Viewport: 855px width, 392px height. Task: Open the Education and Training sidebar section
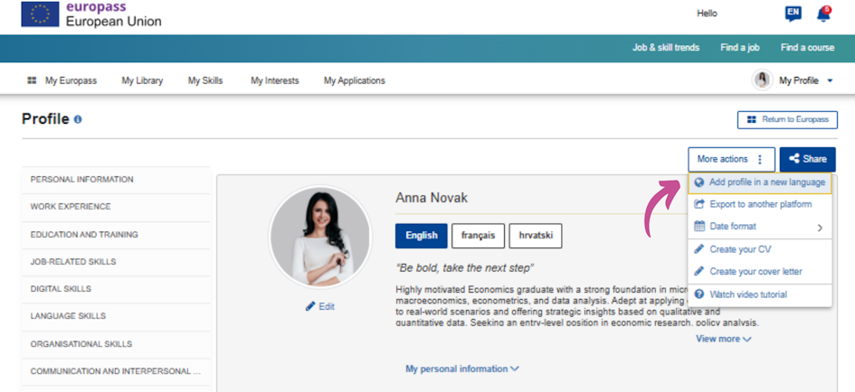click(x=116, y=235)
